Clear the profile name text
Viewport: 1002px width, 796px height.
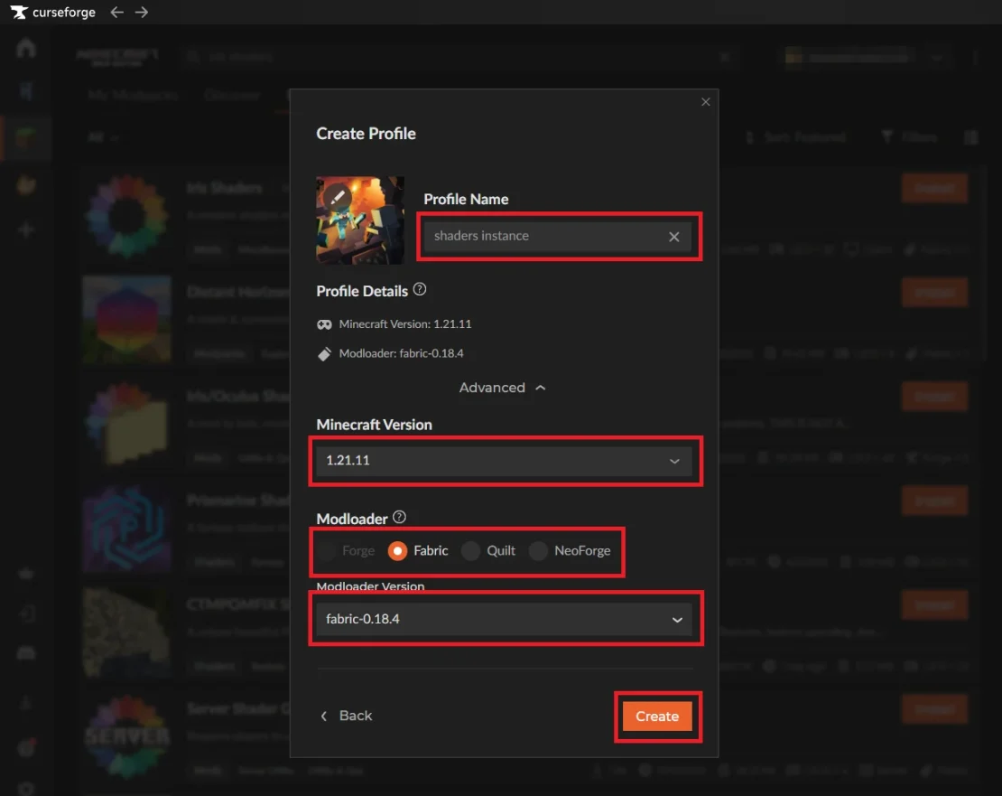[674, 237]
